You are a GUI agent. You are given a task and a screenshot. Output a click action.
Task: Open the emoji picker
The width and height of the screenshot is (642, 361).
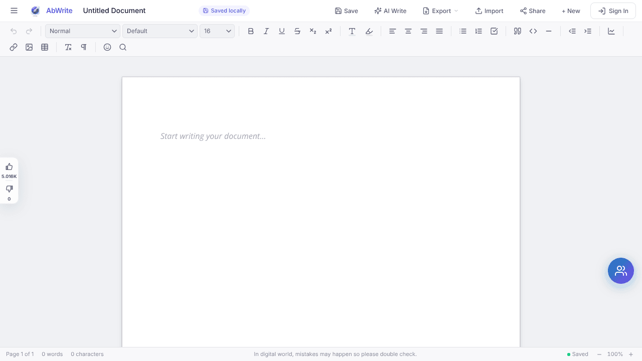(x=107, y=47)
